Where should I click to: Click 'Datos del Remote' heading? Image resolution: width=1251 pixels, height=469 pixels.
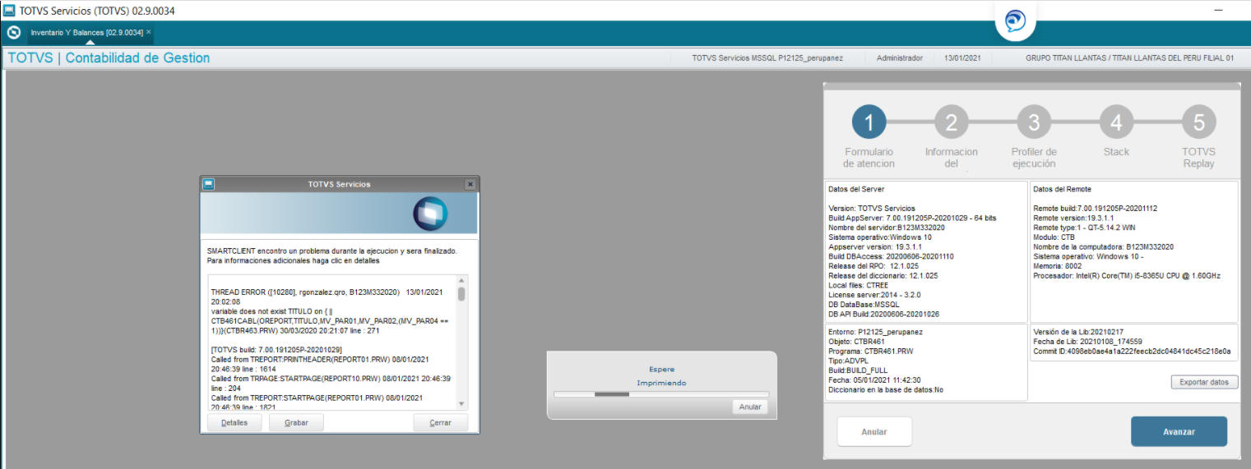point(1063,189)
